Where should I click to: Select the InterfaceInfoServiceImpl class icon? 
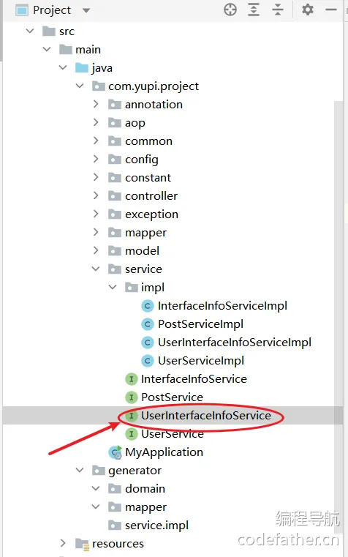(147, 306)
